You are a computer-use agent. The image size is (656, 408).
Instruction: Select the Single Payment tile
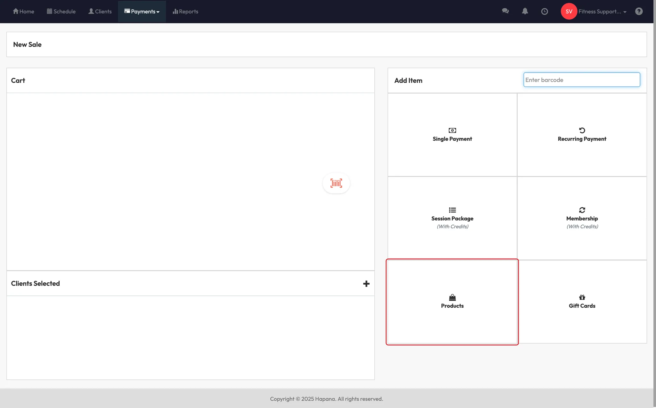452,135
